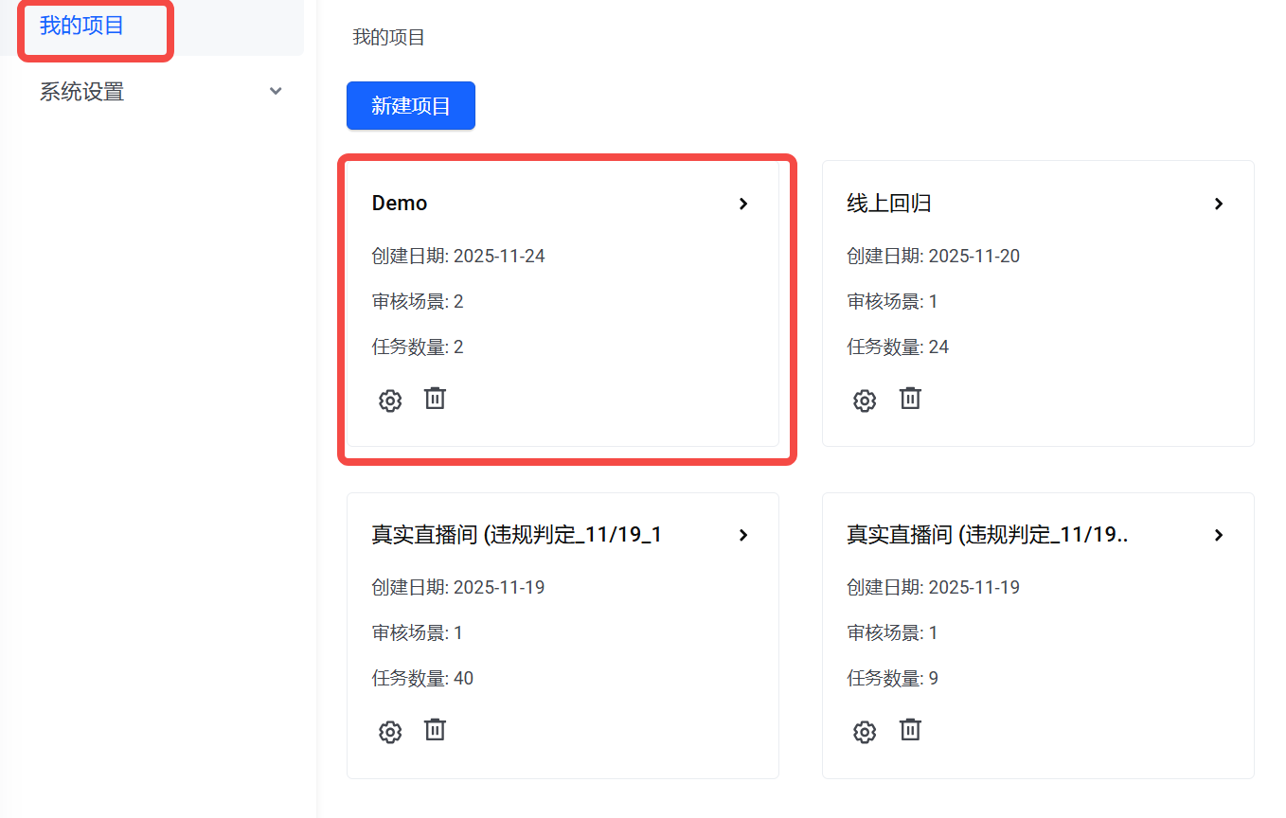Viewport: 1286px width, 818px height.
Task: Expand the 系统设置 sidebar chevron
Action: coord(276,92)
